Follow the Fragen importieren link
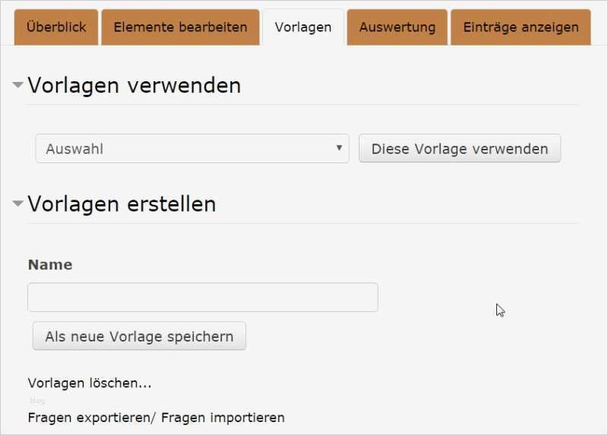 (223, 418)
